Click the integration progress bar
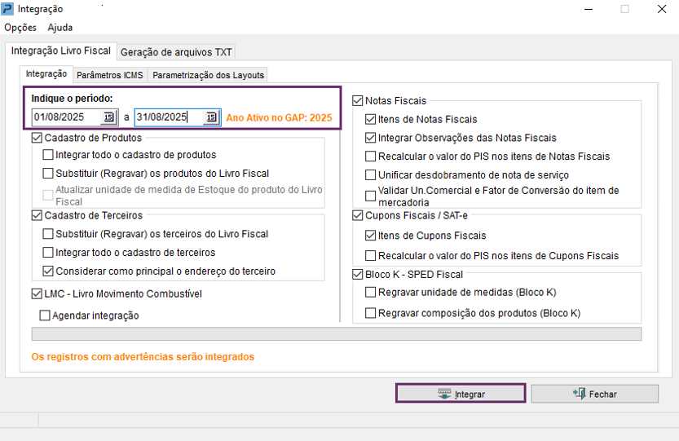 pos(336,334)
